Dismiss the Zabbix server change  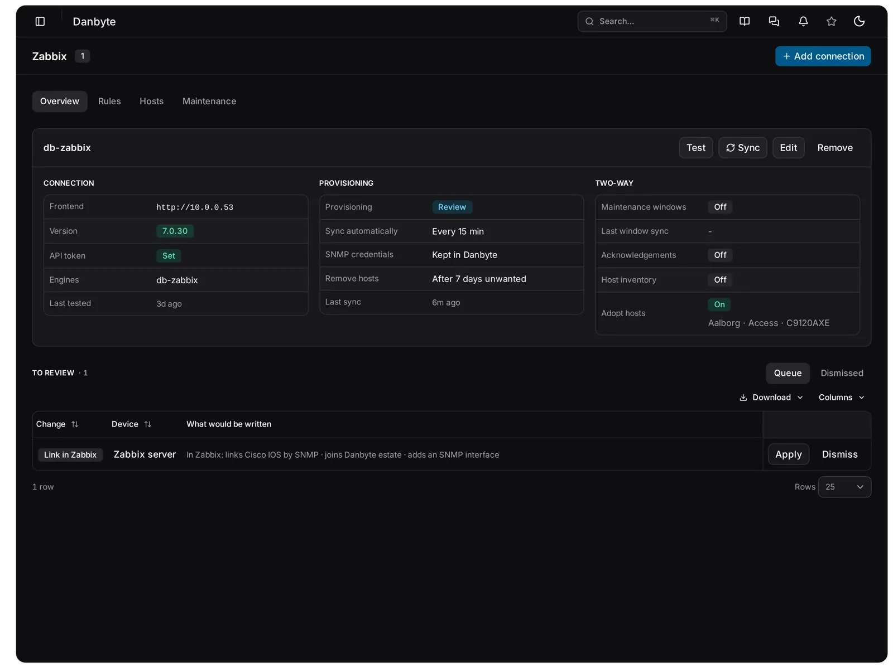coord(840,454)
